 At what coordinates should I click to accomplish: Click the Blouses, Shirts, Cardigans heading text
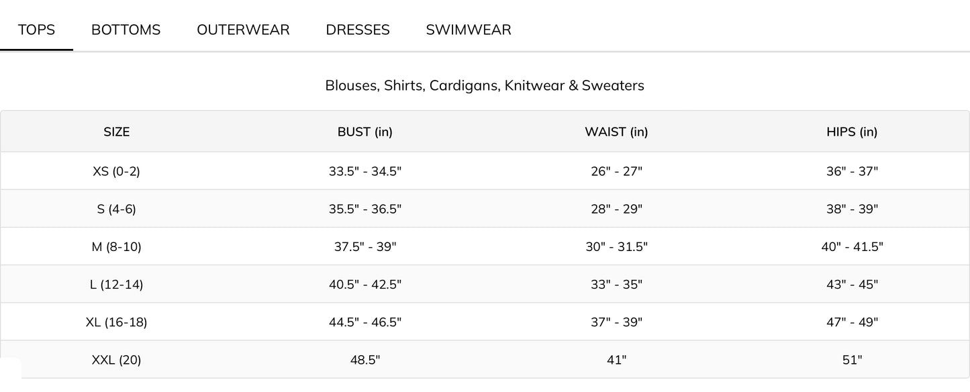tap(485, 85)
